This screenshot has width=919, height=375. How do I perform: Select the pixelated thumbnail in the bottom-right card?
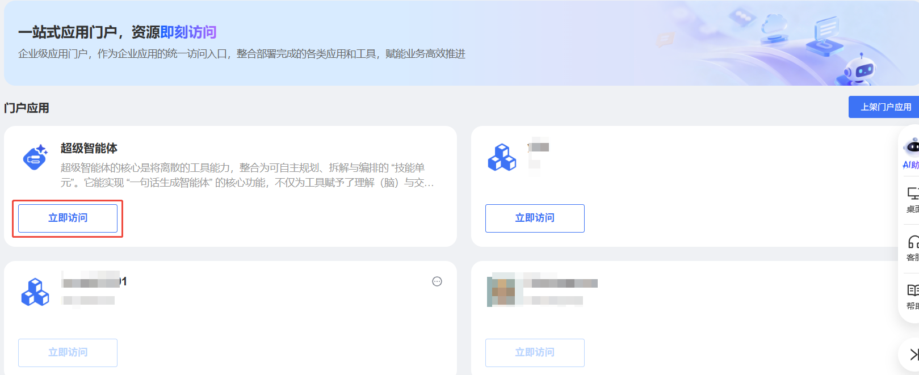coord(505,289)
